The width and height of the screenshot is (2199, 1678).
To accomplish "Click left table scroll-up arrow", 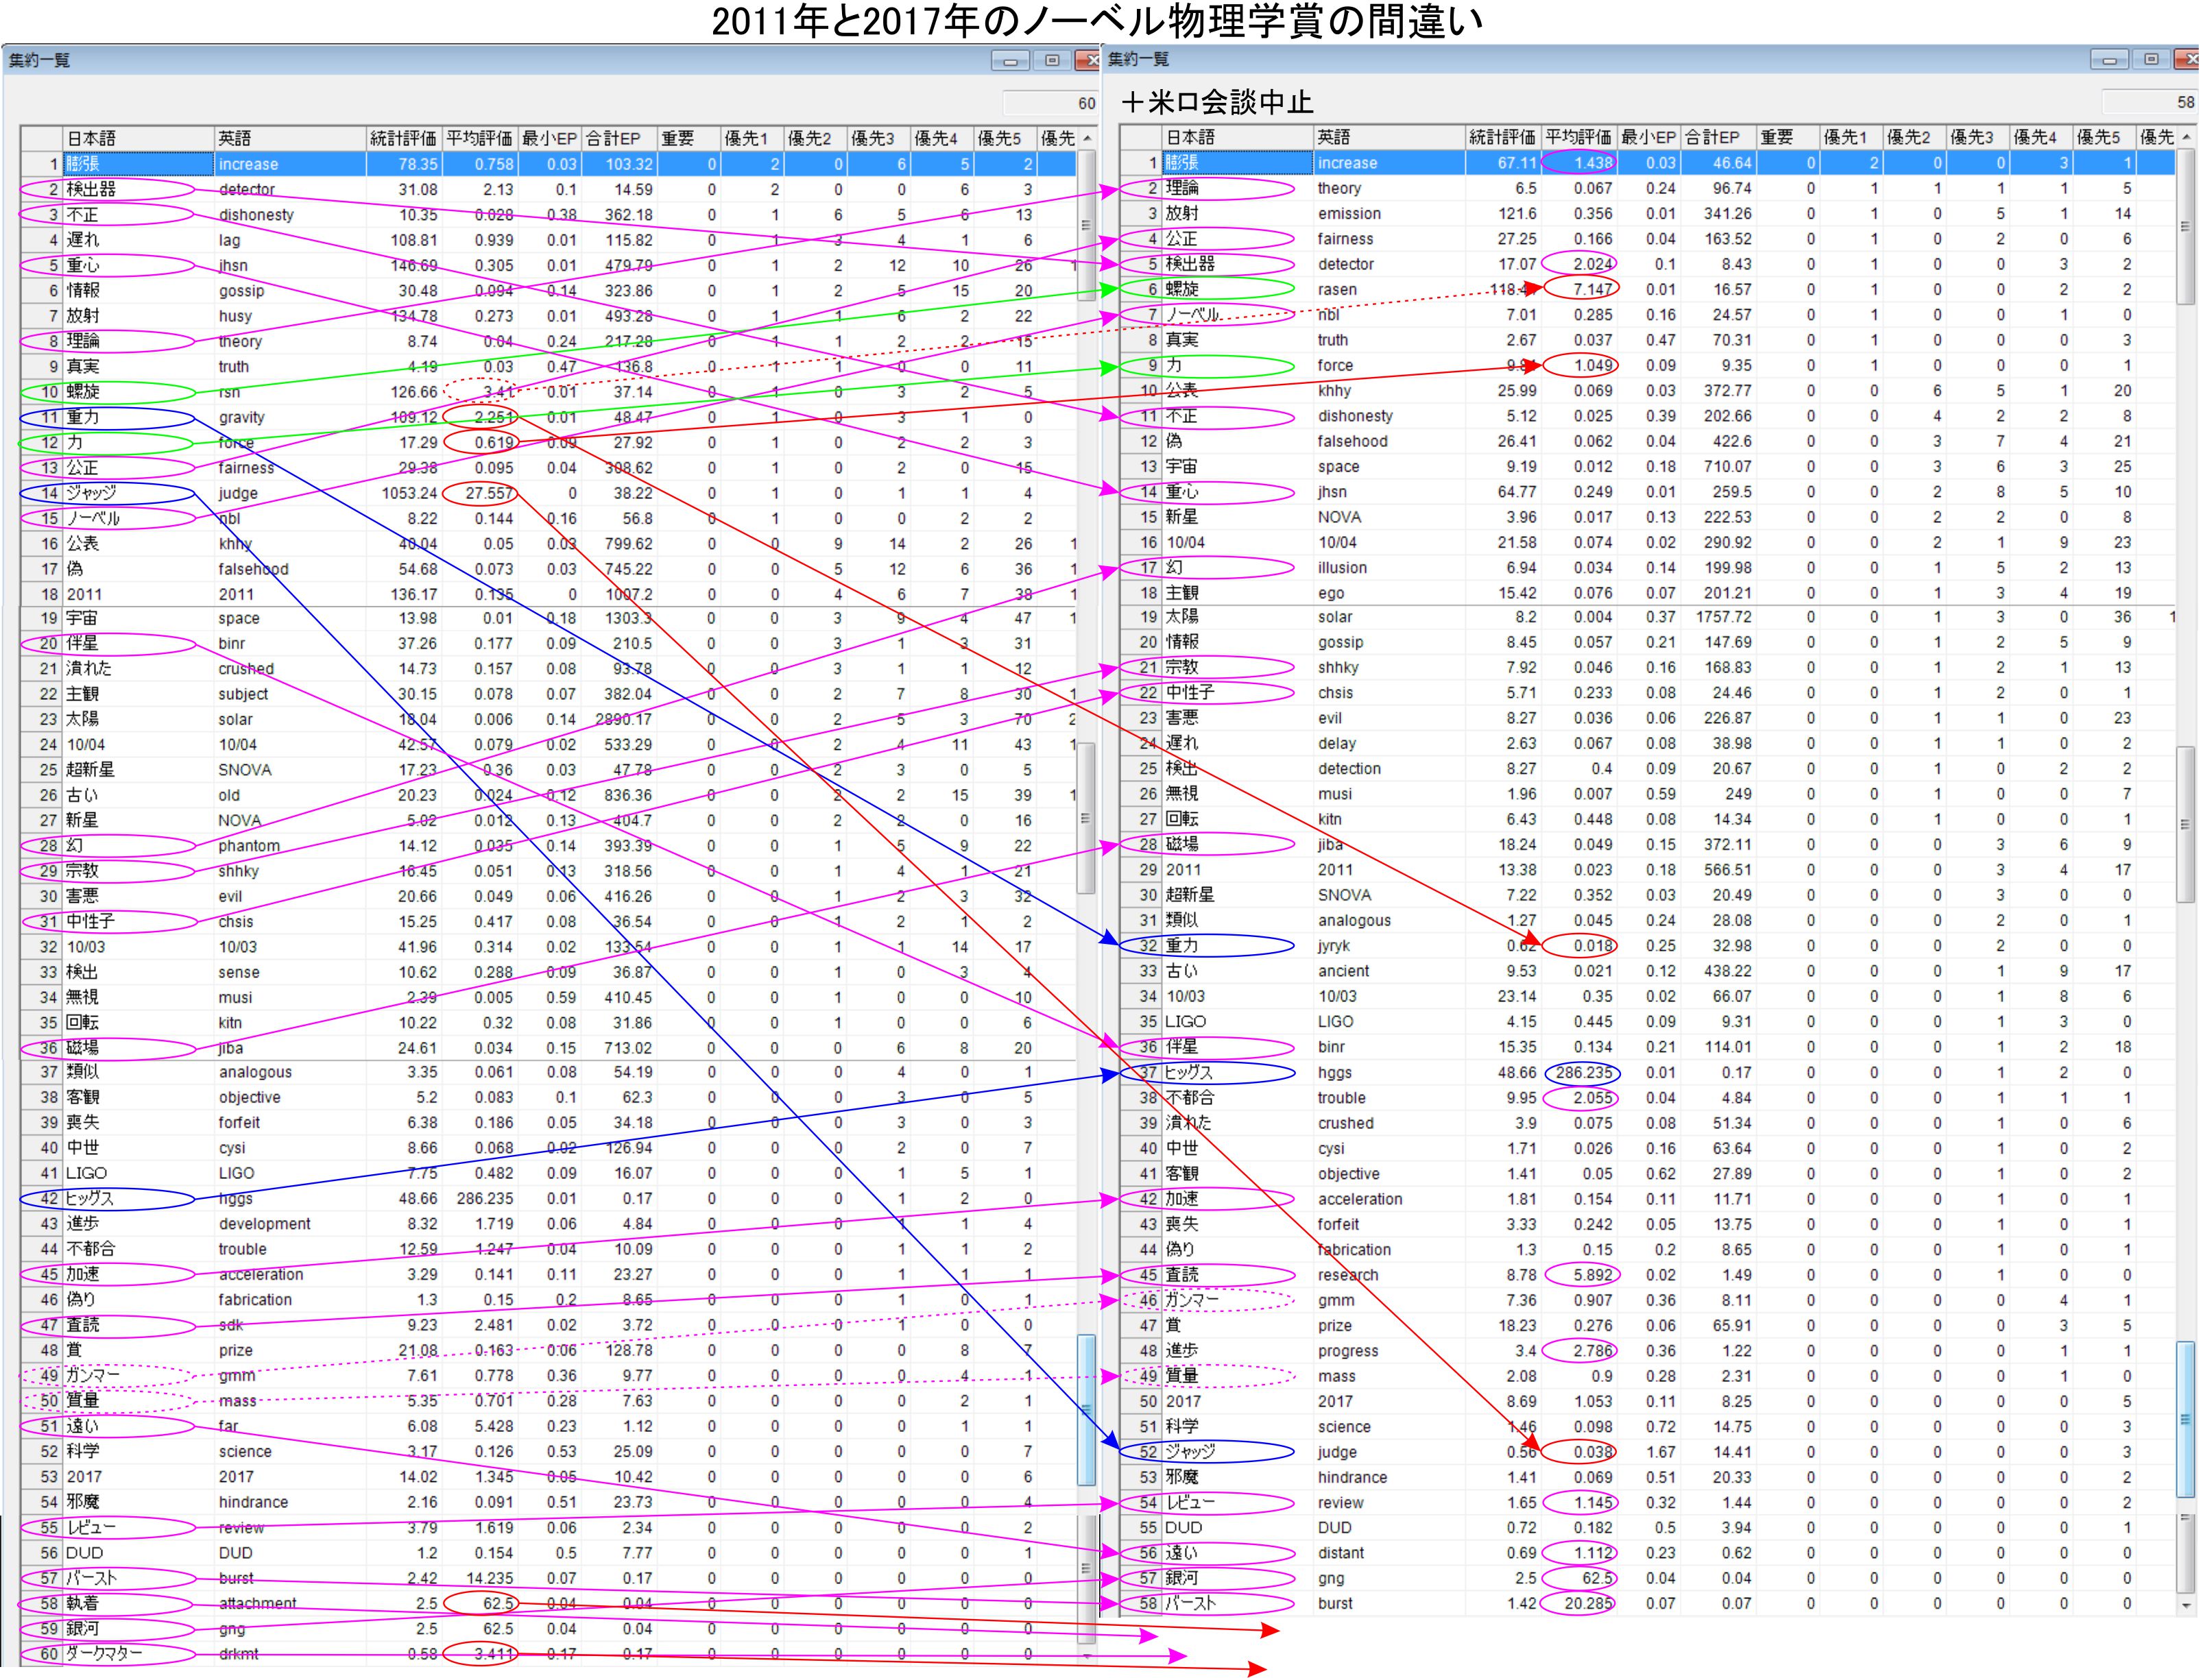I will (1087, 138).
